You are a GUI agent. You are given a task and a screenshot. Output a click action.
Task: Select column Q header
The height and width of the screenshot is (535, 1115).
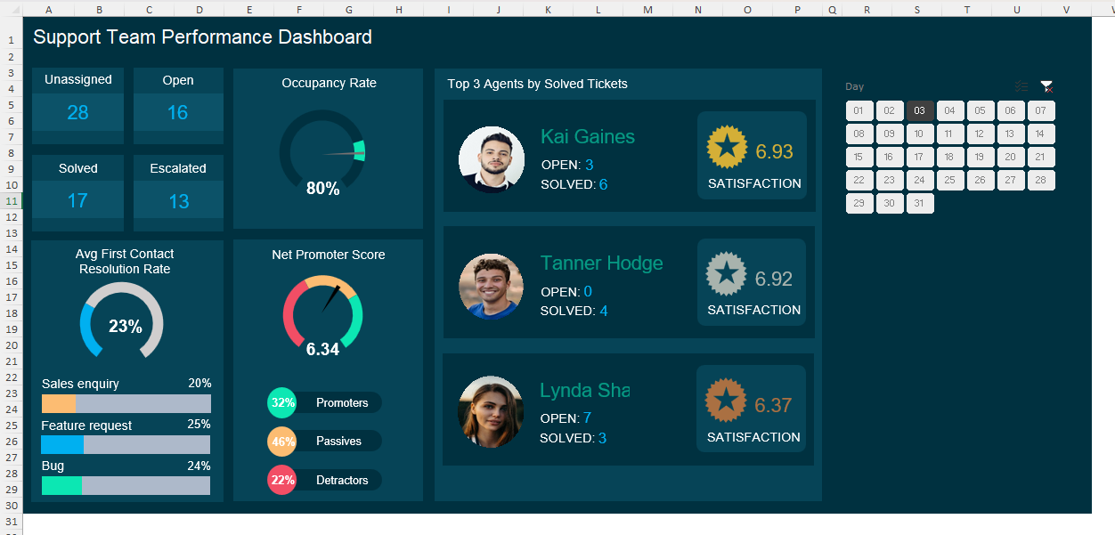pos(832,9)
